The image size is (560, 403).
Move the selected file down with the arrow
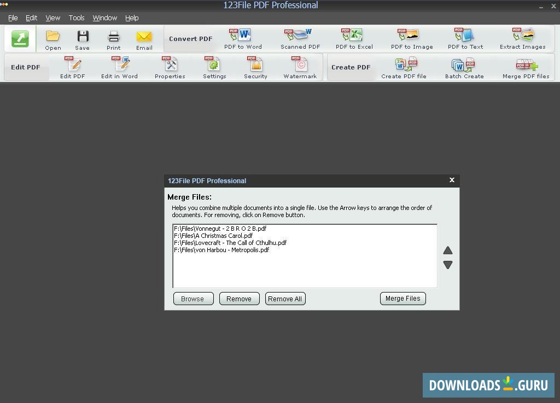click(448, 265)
